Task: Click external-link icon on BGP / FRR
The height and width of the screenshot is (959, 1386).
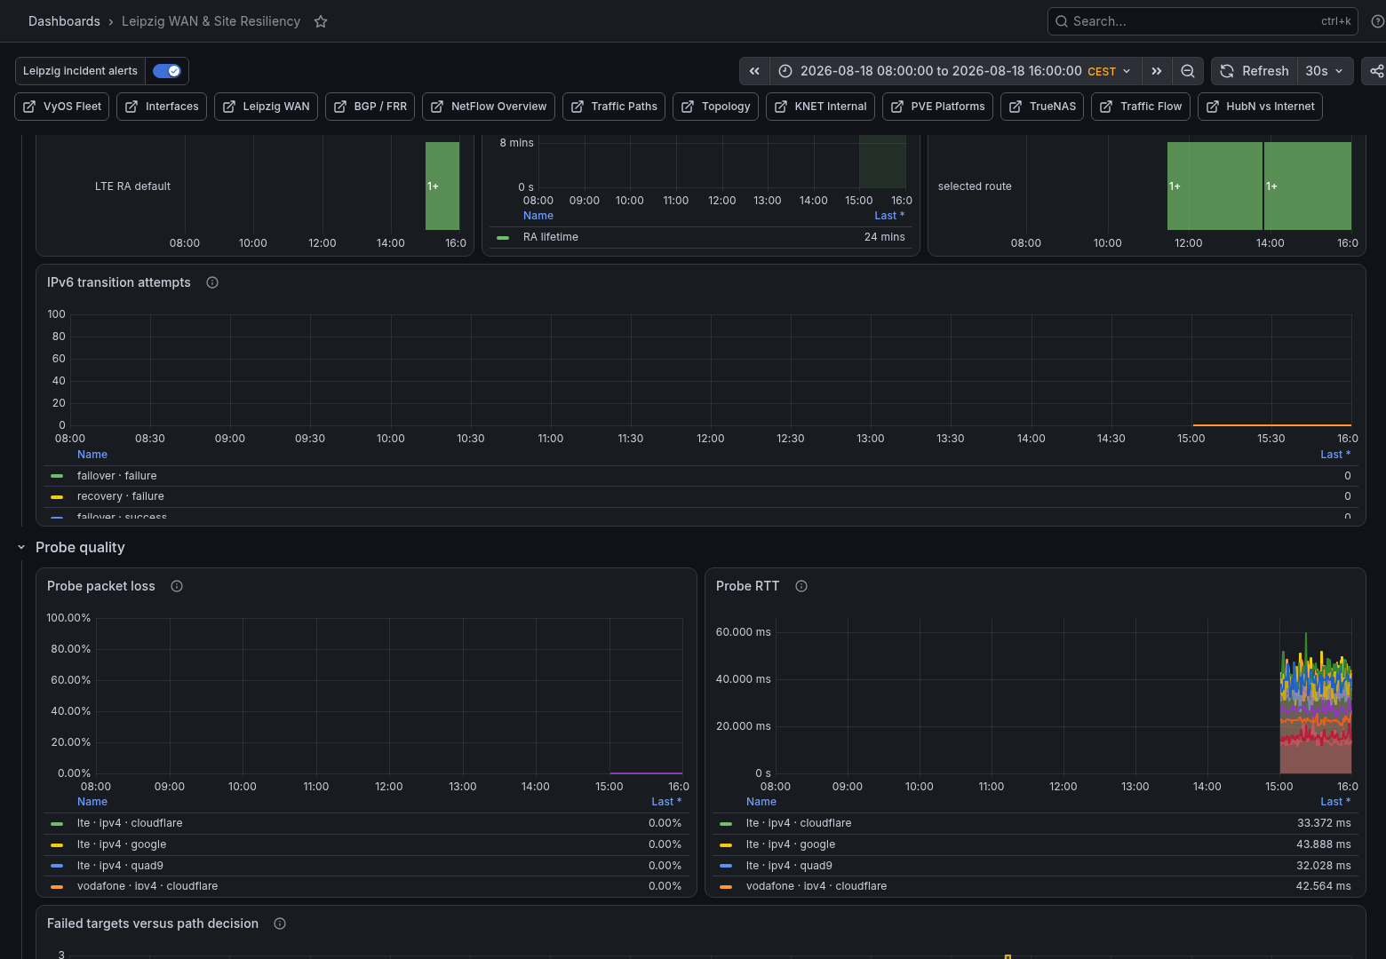Action: pyautogui.click(x=340, y=107)
